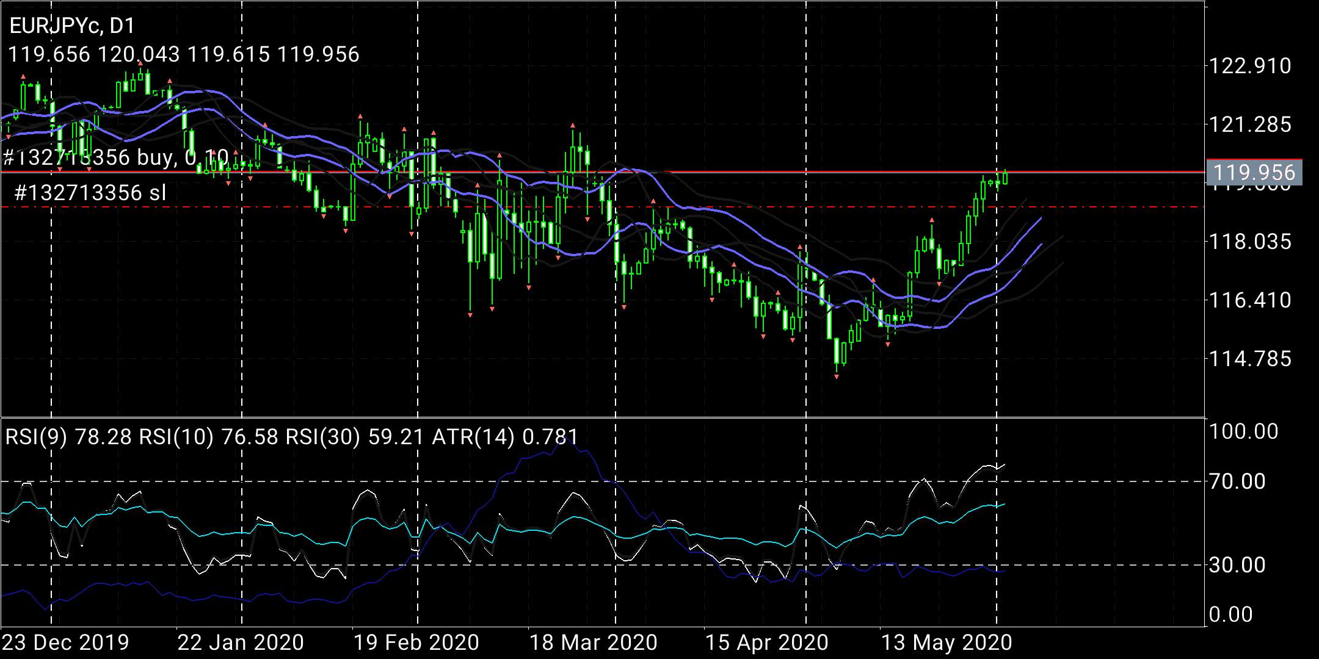Click the 70.00 RSI overbought level label

(1243, 481)
